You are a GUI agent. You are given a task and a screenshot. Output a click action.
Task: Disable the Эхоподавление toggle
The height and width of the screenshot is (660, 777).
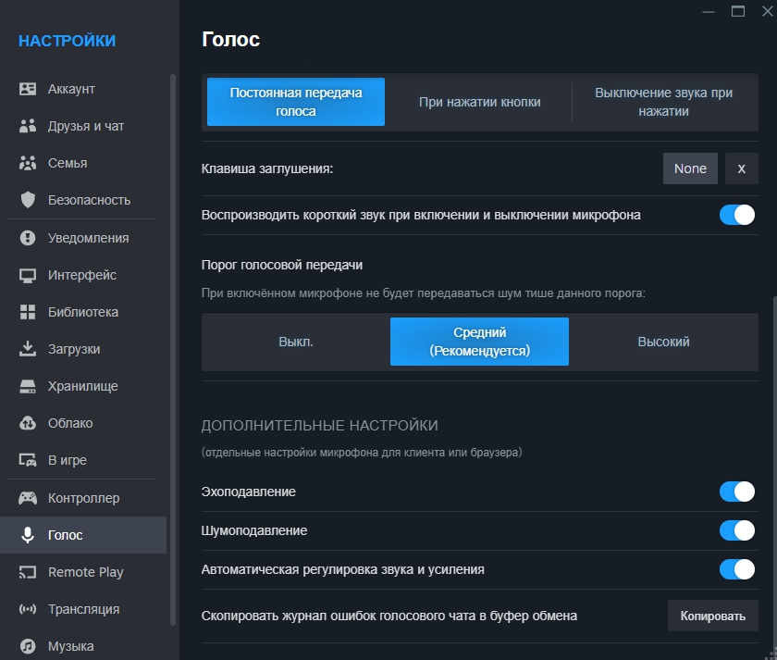point(737,492)
